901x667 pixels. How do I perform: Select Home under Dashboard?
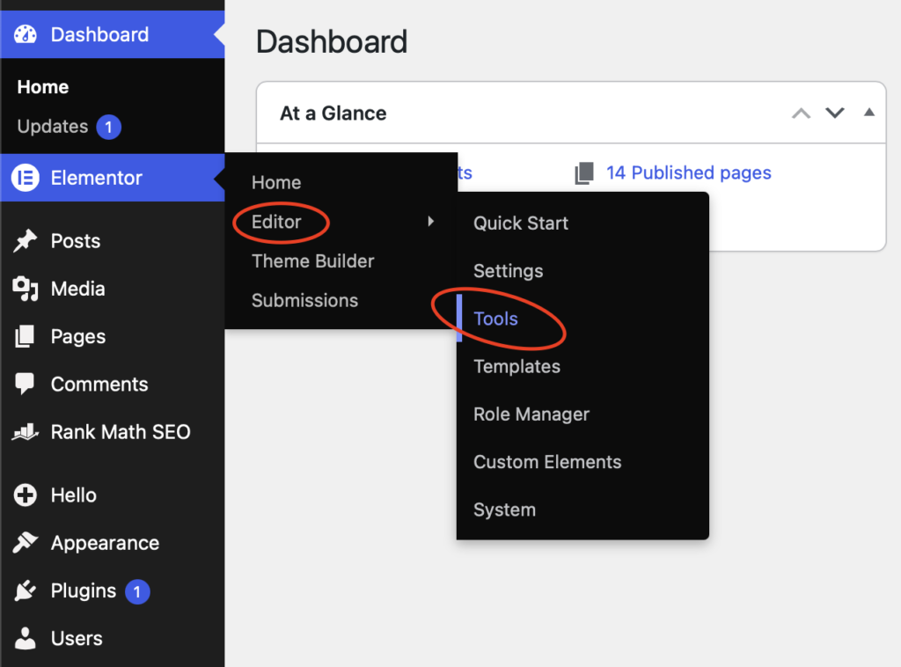coord(43,87)
